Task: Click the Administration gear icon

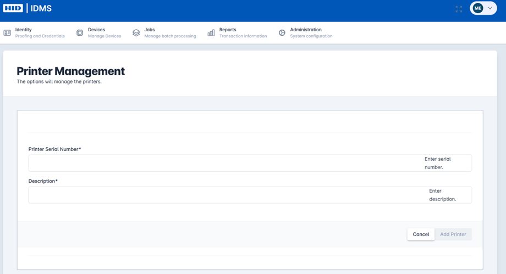Action: click(282, 33)
